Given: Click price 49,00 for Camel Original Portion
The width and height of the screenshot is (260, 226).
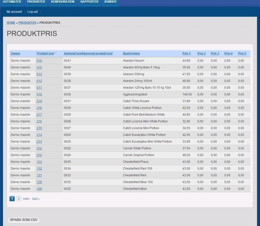Looking at the screenshot, I should pos(186,155).
